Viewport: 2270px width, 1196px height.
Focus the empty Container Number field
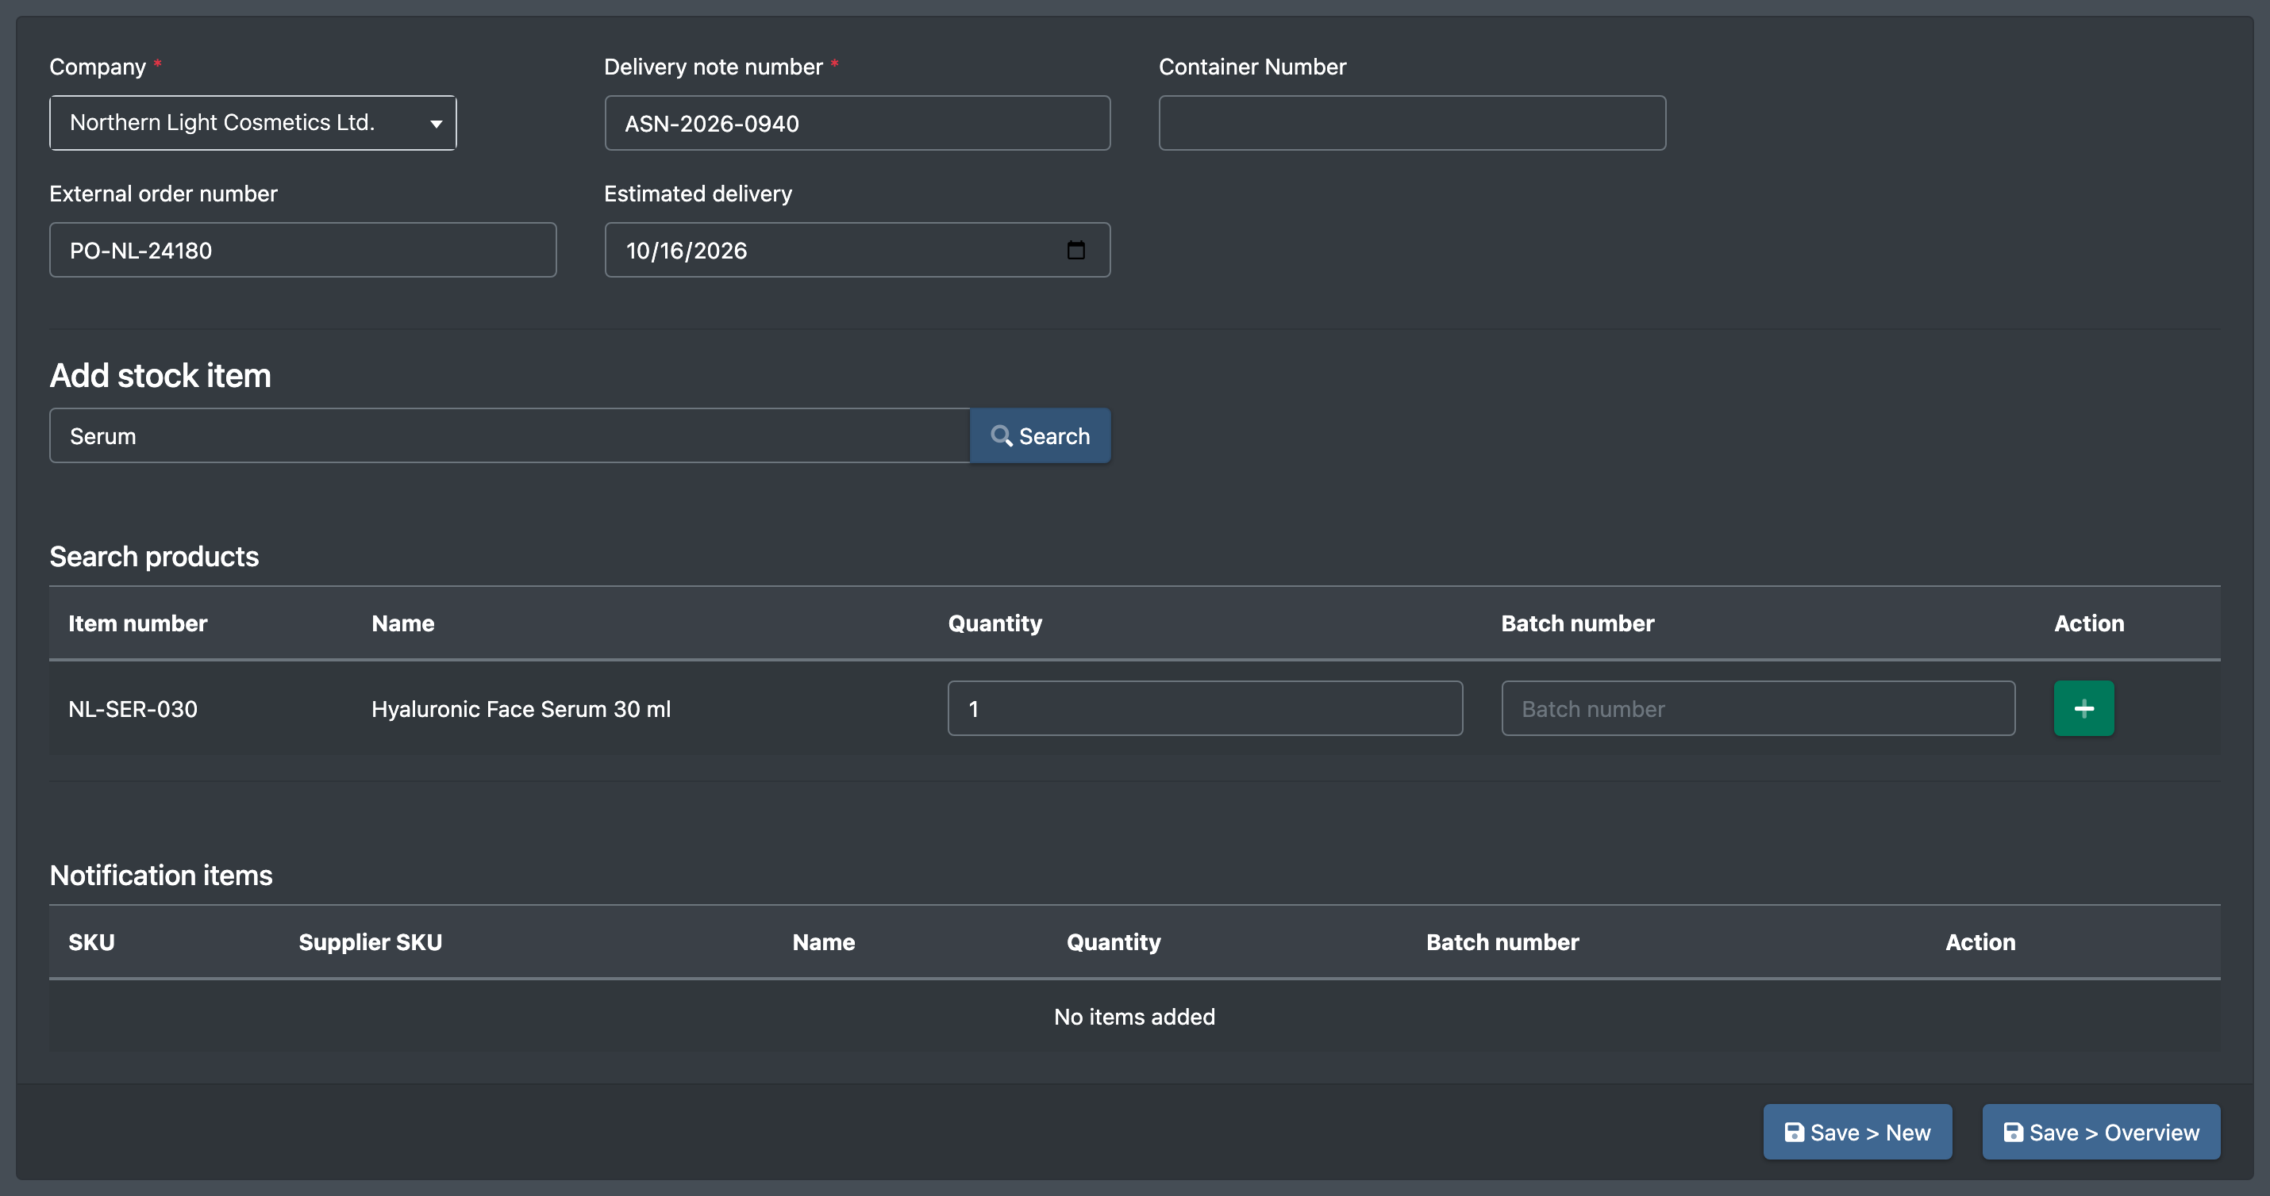(x=1412, y=122)
